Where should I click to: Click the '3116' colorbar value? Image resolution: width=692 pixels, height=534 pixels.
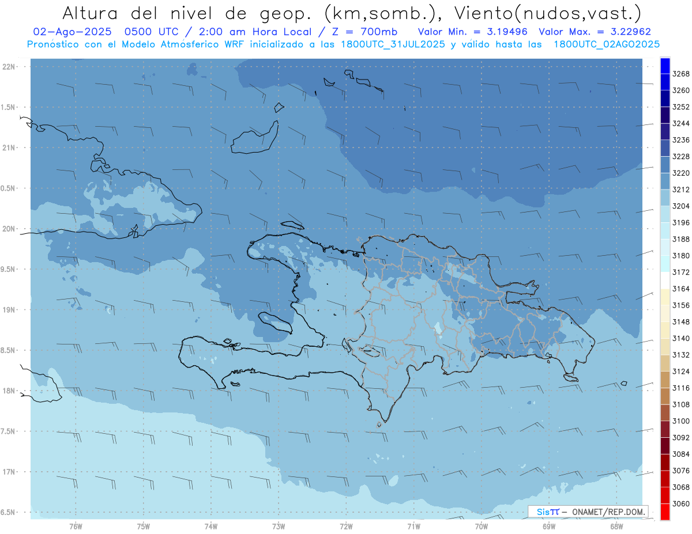tap(681, 388)
